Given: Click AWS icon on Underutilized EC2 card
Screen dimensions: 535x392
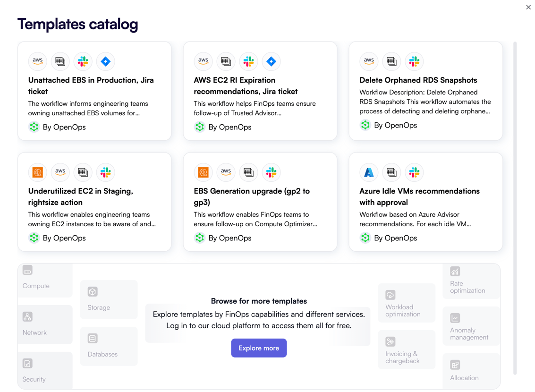Looking at the screenshot, I should 60,172.
